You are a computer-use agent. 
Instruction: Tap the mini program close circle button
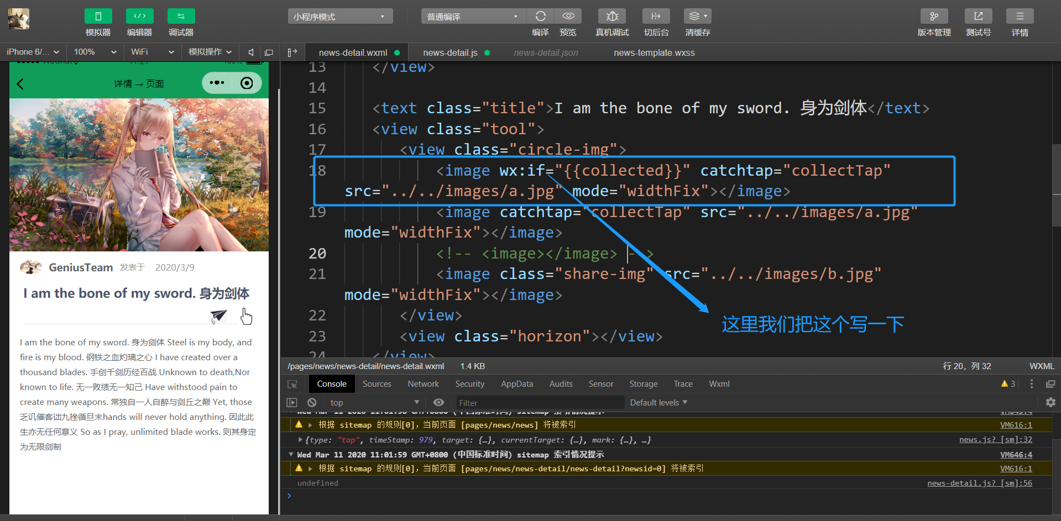coord(247,83)
